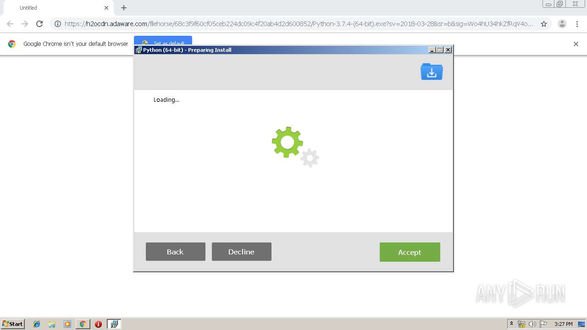Click the volume speaker tray icon
Image resolution: width=587 pixels, height=330 pixels.
point(532,324)
